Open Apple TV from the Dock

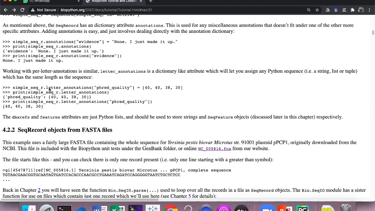pyautogui.click(x=241, y=208)
